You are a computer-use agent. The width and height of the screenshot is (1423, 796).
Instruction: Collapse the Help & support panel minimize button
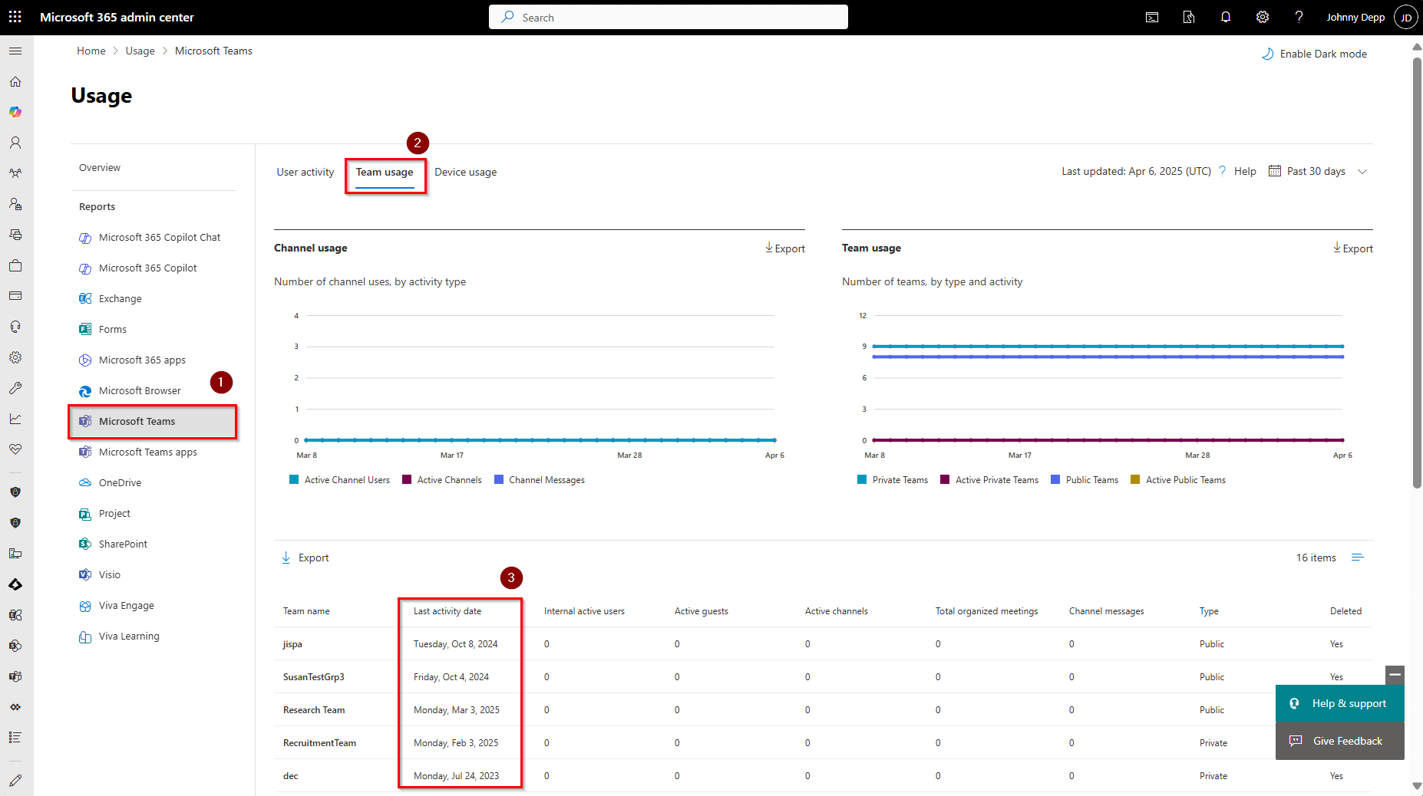(1395, 674)
